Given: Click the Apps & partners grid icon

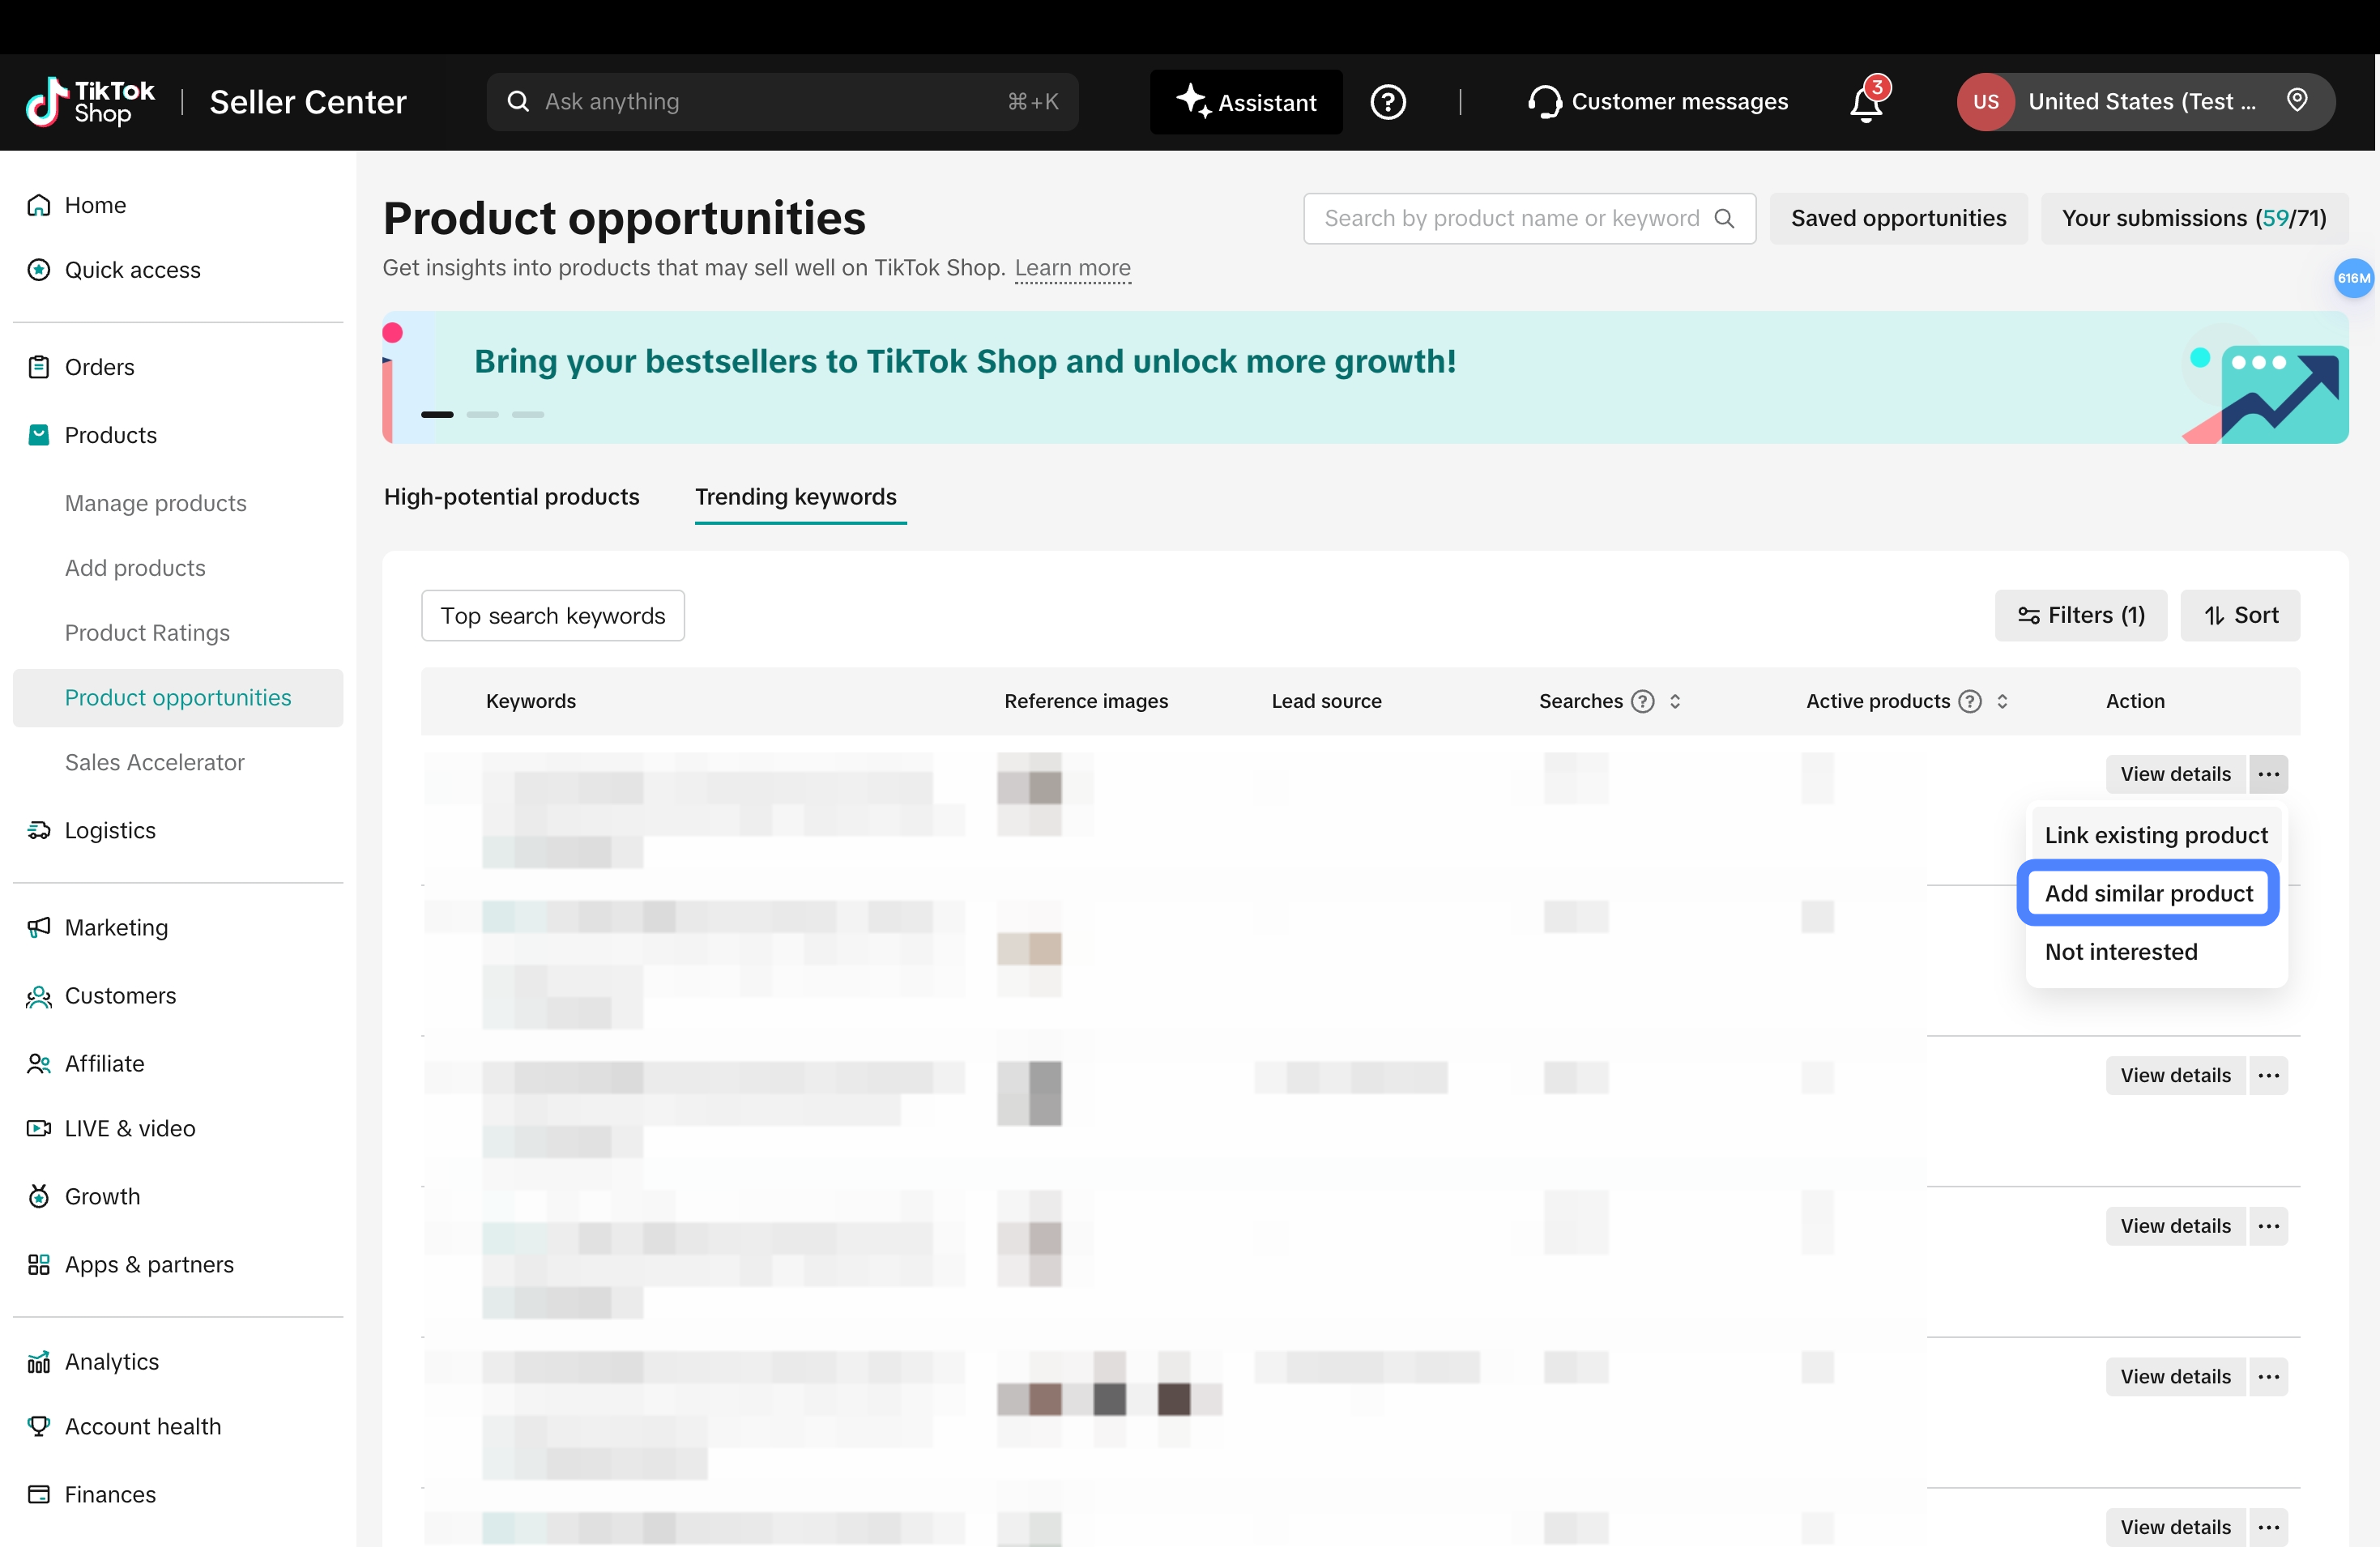Looking at the screenshot, I should [x=39, y=1264].
